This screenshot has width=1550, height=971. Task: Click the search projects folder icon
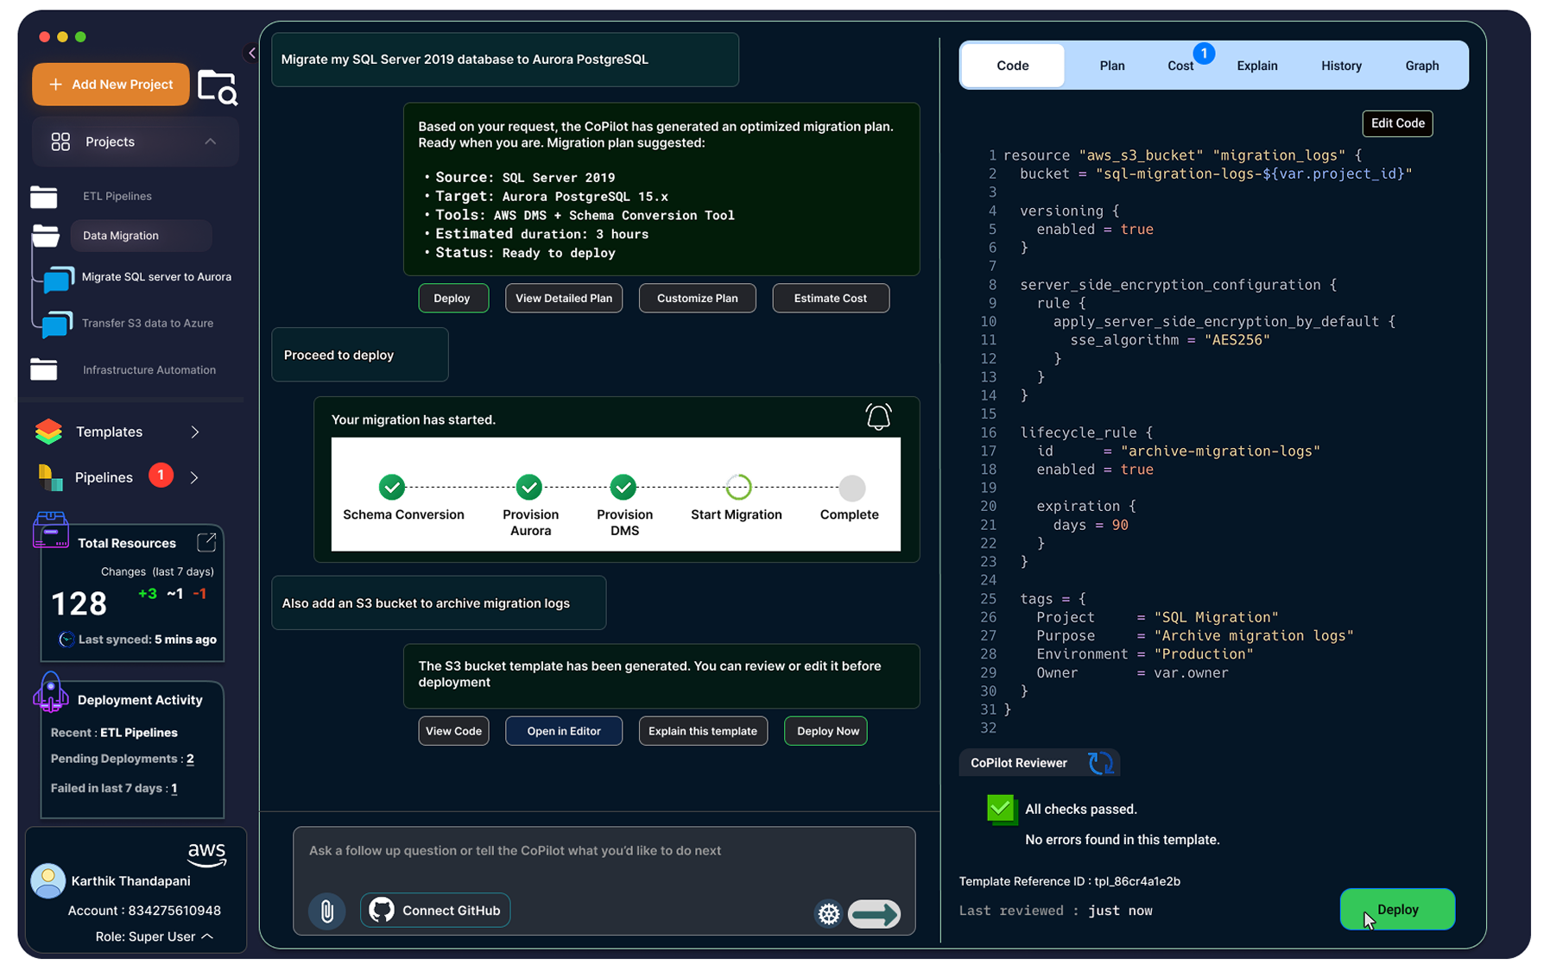217,87
